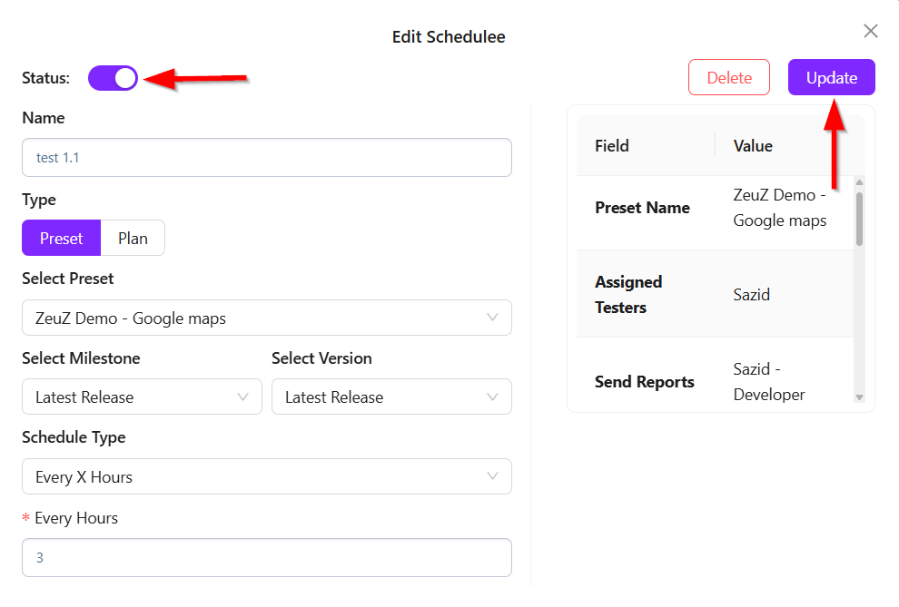Toggle the Status switch off

click(113, 78)
